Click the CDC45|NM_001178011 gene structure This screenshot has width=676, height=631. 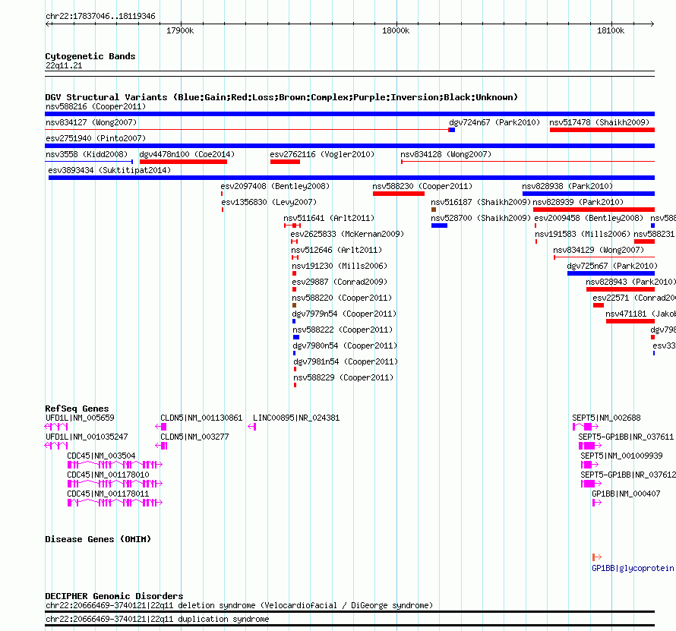click(x=115, y=503)
